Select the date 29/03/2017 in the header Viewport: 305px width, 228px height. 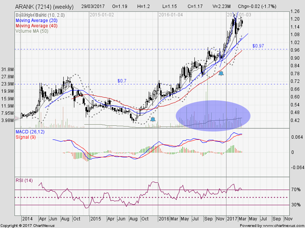coord(94,6)
